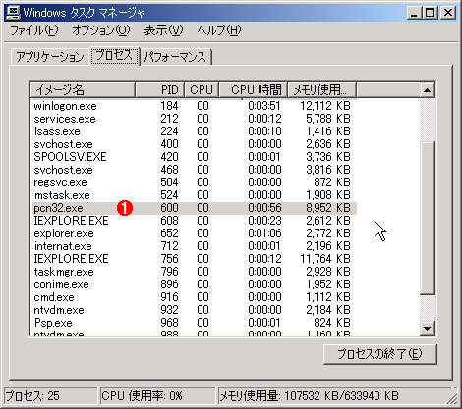462x409 pixels.
Task: Open the 表示(V) menu
Action: pos(163,30)
